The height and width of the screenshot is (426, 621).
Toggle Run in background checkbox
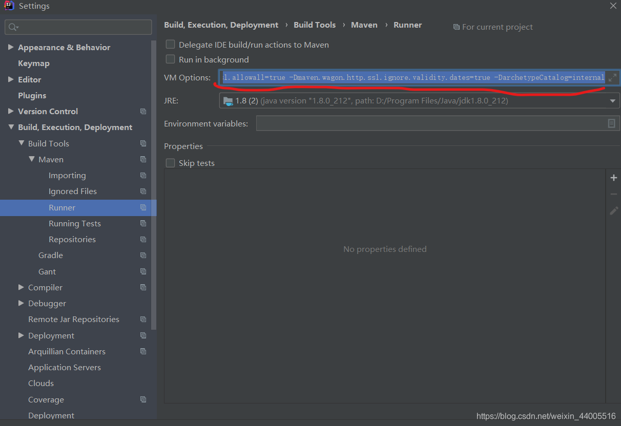tap(170, 59)
